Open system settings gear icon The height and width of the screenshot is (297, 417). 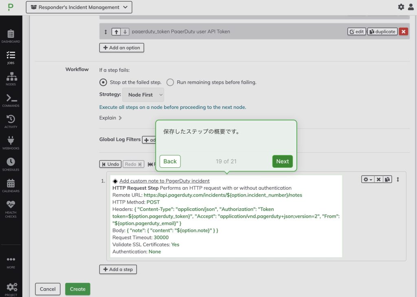click(x=401, y=7)
